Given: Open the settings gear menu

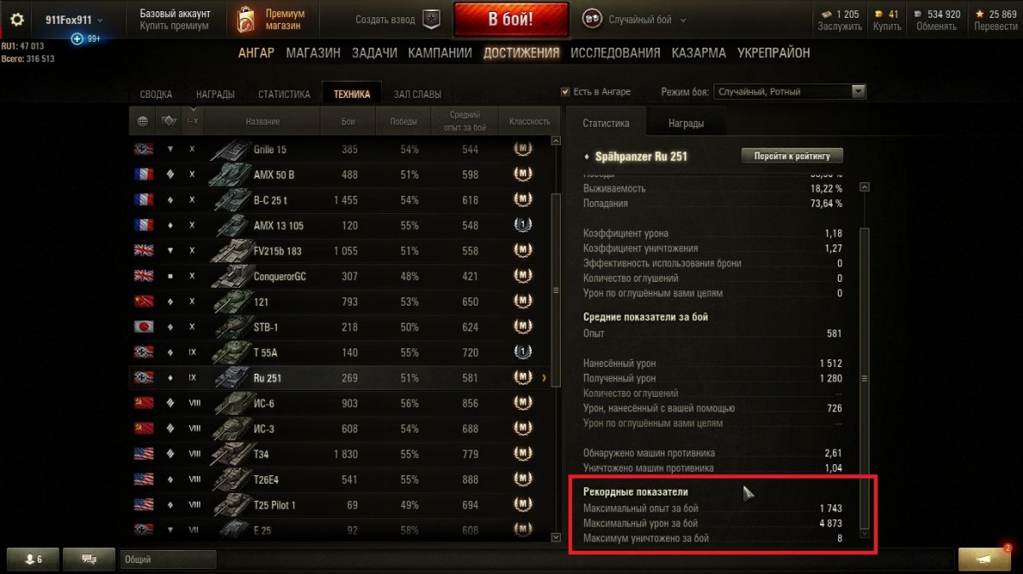Looking at the screenshot, I should point(17,20).
